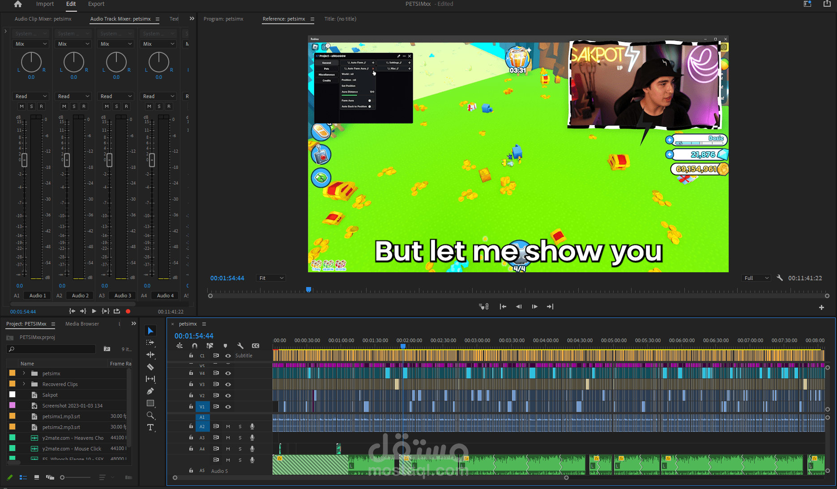Click the Quick Export share icon
This screenshot has height=489, width=837.
pyautogui.click(x=827, y=4)
